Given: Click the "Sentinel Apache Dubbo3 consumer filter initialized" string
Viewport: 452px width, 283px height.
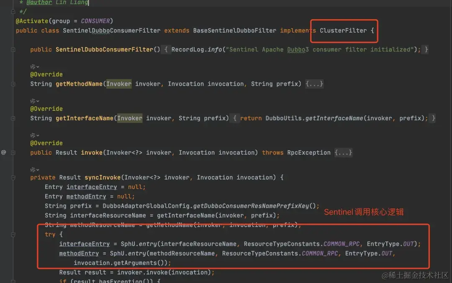Looking at the screenshot, I should 319,49.
